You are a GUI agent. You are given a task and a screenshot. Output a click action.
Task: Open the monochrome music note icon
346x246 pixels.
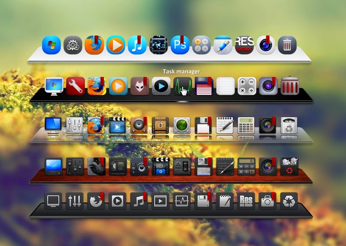click(139, 201)
